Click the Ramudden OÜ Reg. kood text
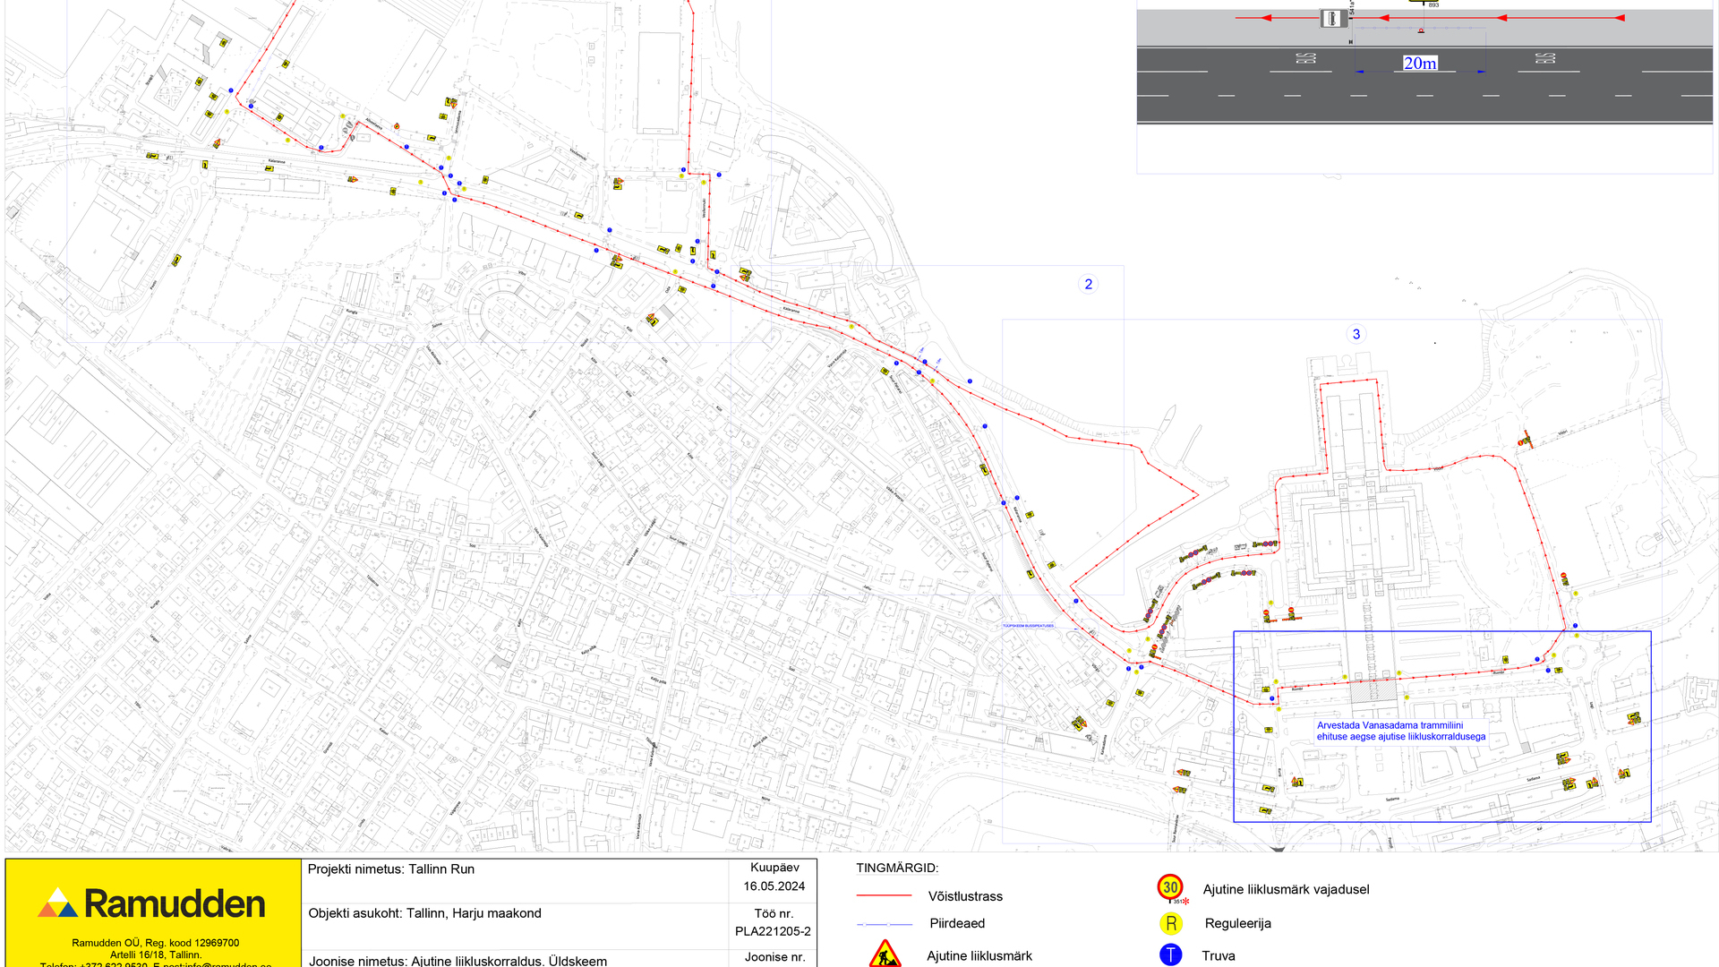Screen dimensions: 1719x967 [155, 943]
